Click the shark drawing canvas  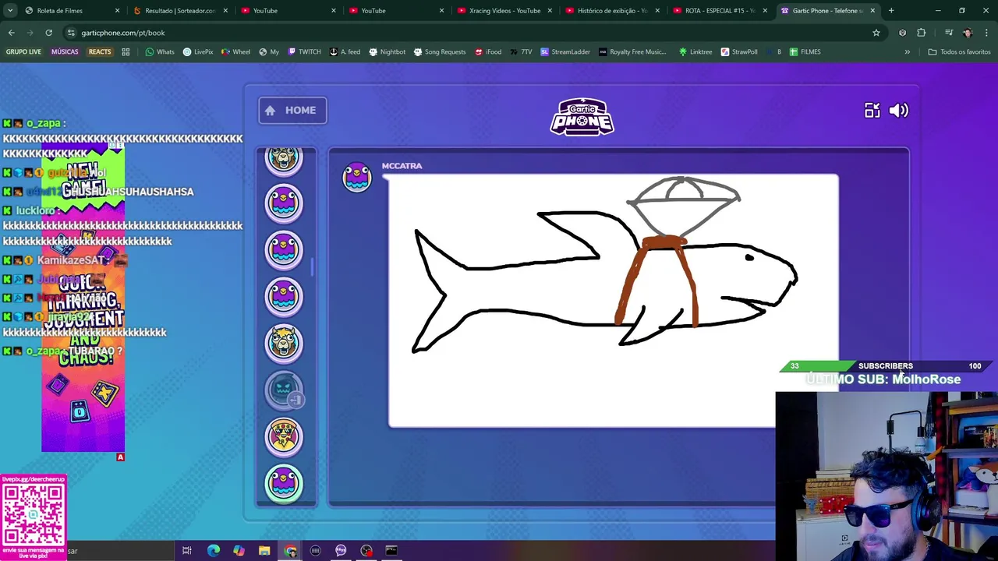(614, 300)
